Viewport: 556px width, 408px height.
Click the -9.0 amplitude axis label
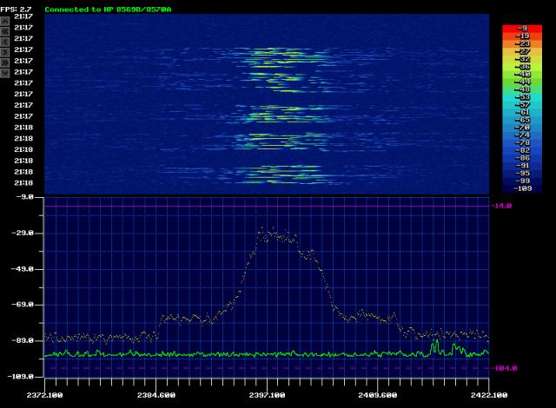pos(25,197)
